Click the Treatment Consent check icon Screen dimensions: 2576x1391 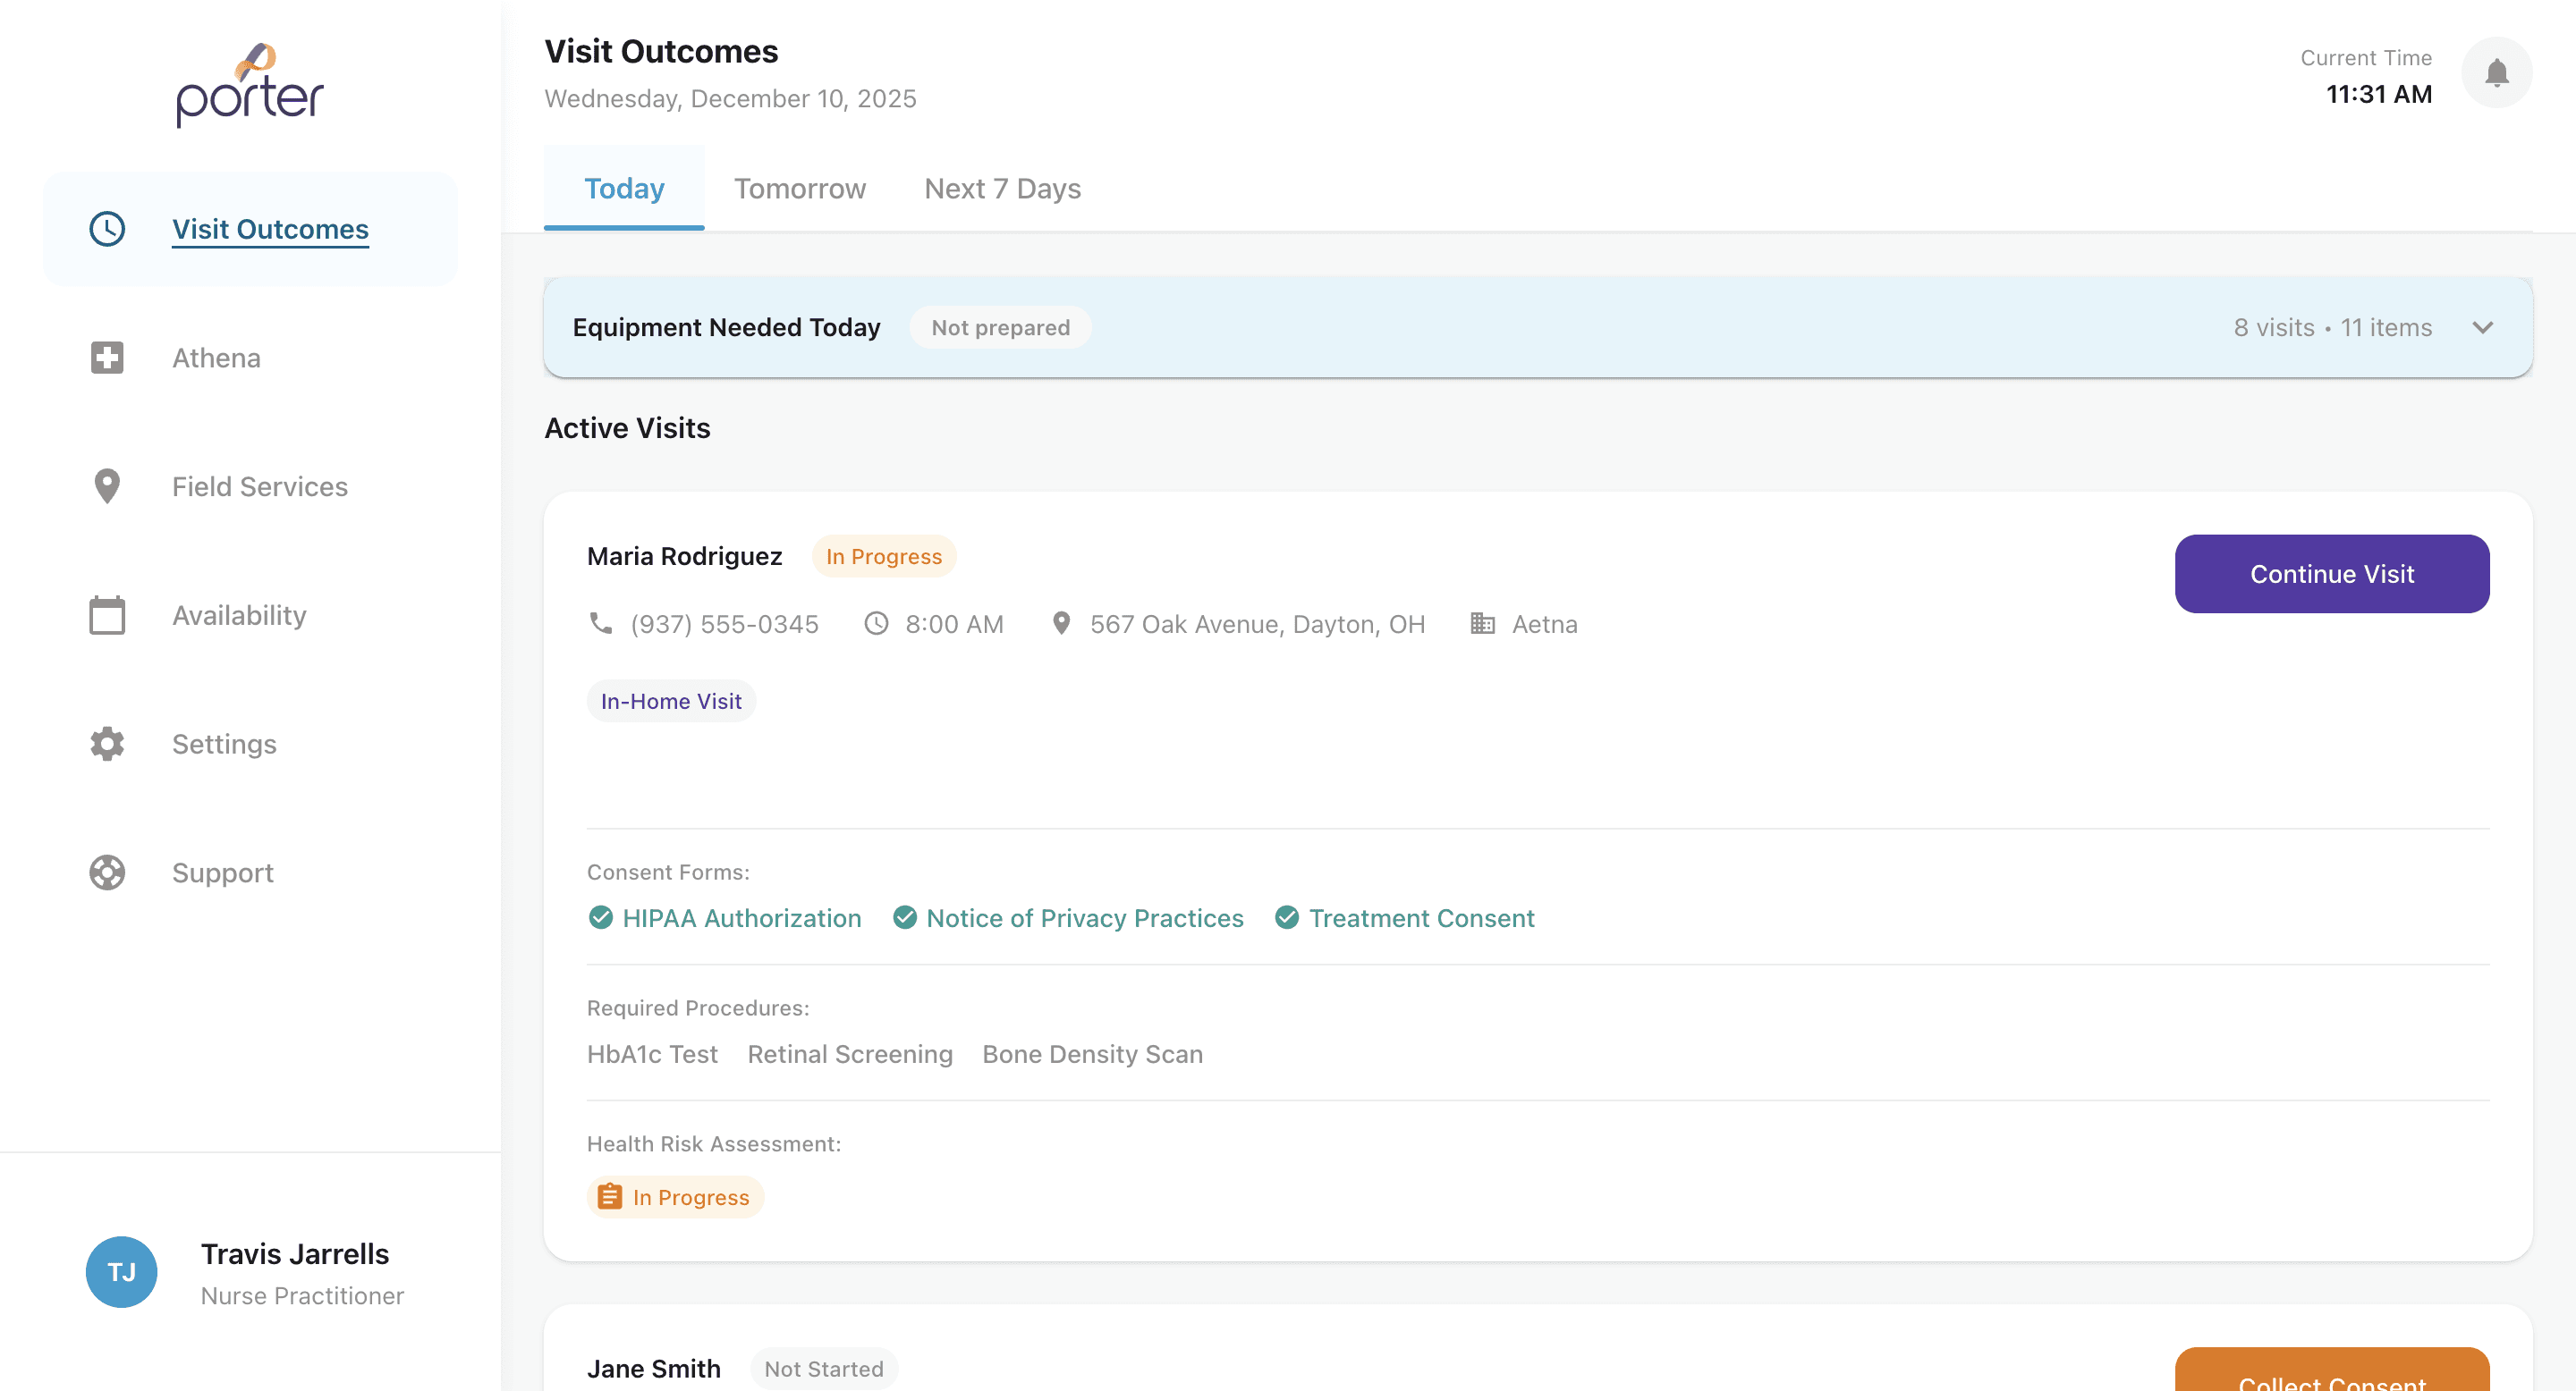(1287, 917)
